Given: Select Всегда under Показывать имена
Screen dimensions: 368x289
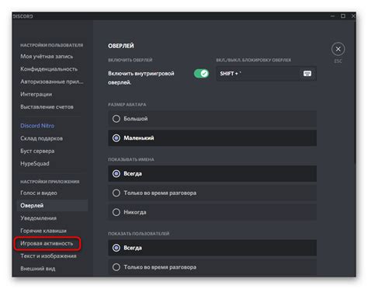Looking at the screenshot, I should (212, 173).
